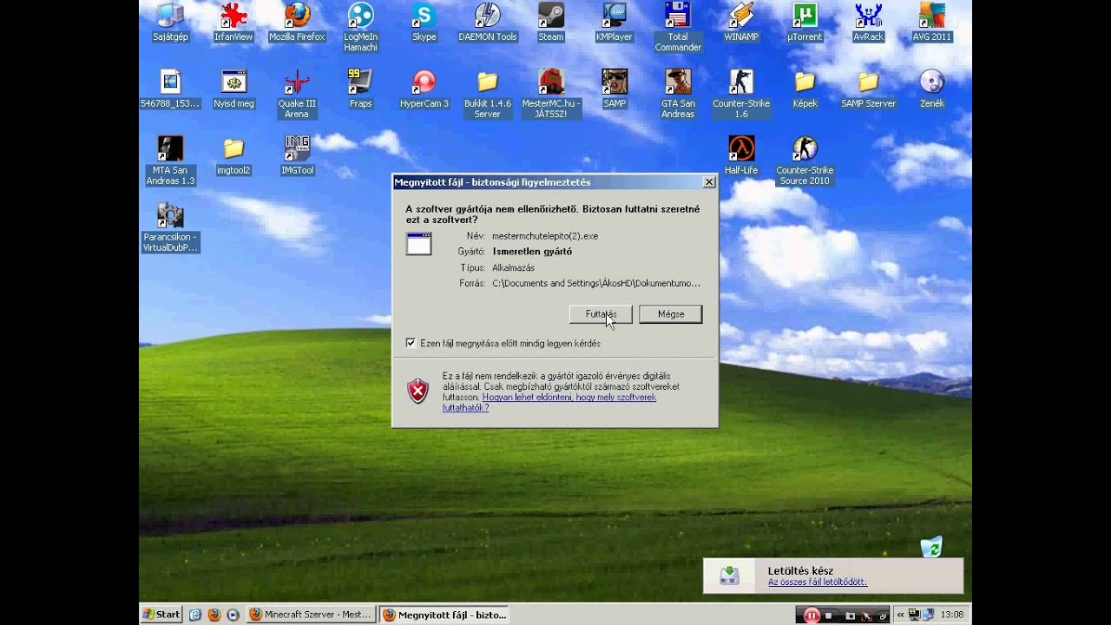Viewport: 1111px width, 625px height.
Task: Launch Counter-Strike Source 2010 shortcut
Action: point(805,161)
